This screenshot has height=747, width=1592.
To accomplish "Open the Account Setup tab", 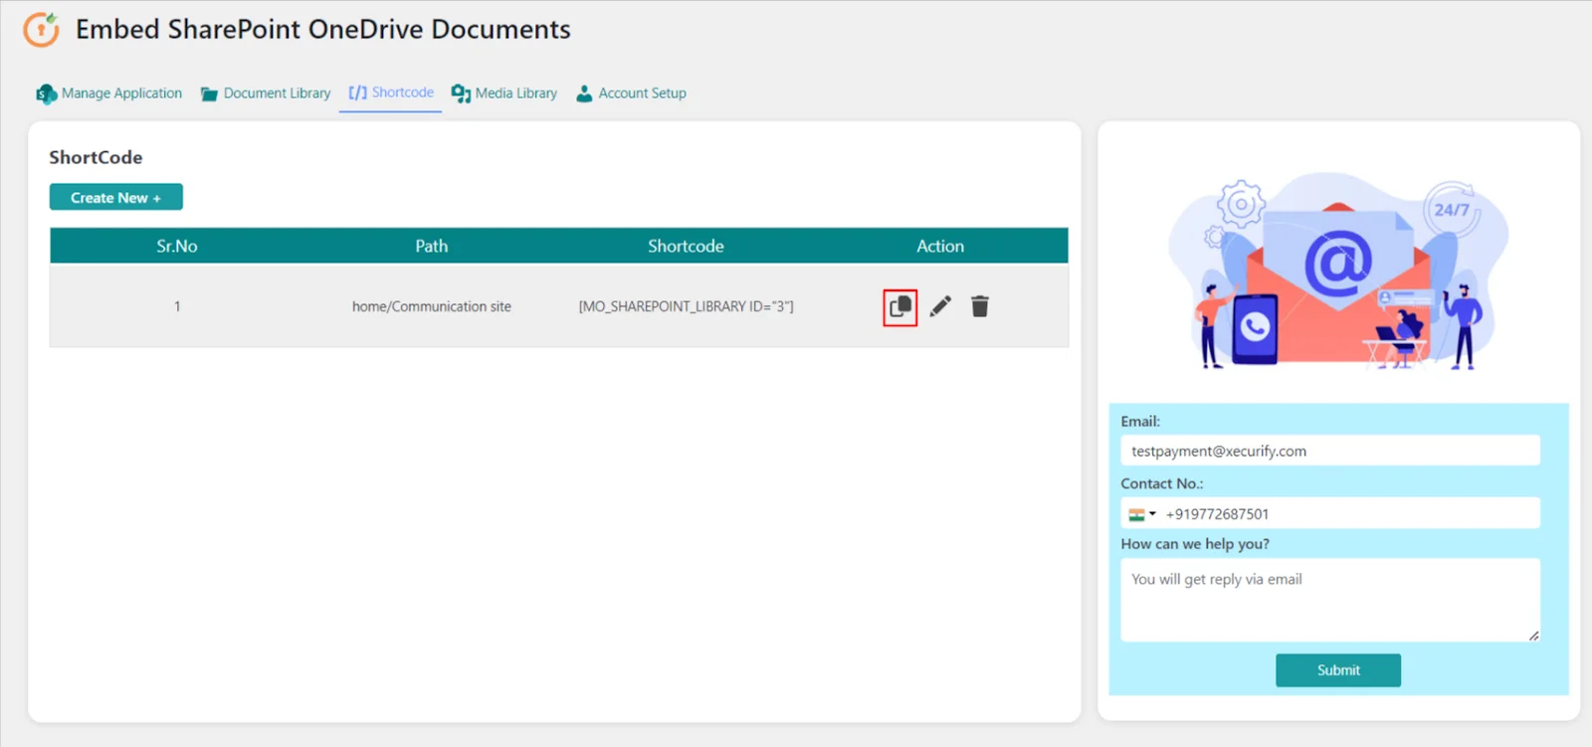I will click(632, 93).
